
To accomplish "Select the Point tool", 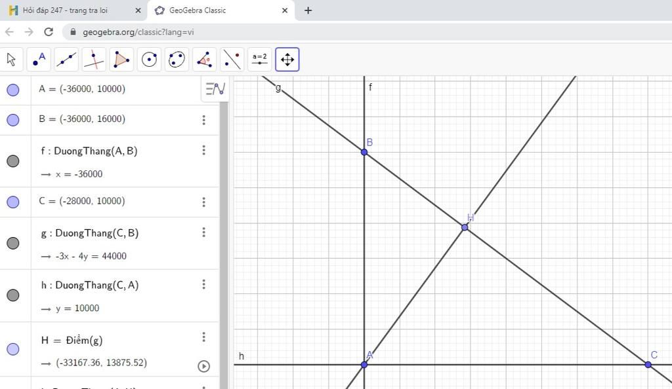I will (x=39, y=60).
